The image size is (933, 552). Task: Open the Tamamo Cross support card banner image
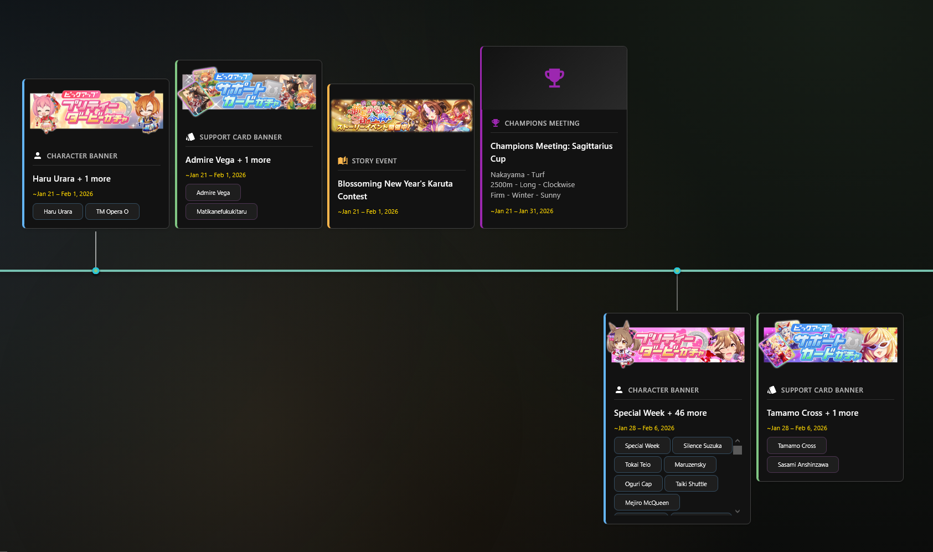pos(828,344)
